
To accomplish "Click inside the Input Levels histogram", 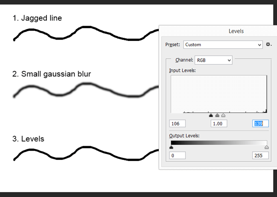I will tap(219, 94).
